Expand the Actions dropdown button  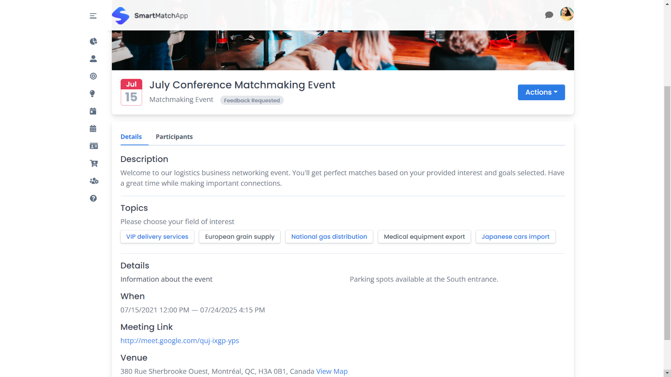pyautogui.click(x=541, y=92)
